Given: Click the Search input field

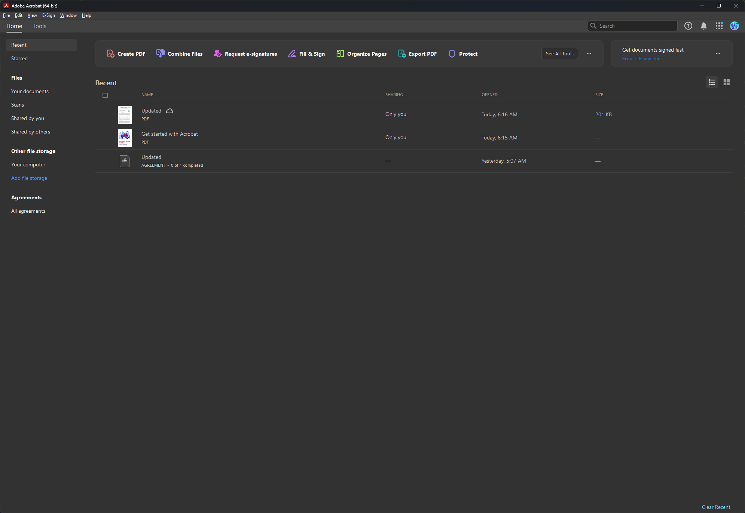Looking at the screenshot, I should pyautogui.click(x=636, y=26).
